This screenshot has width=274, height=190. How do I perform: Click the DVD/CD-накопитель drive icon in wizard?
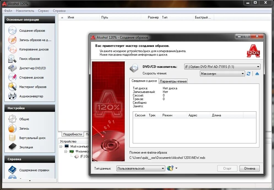pos(134,68)
